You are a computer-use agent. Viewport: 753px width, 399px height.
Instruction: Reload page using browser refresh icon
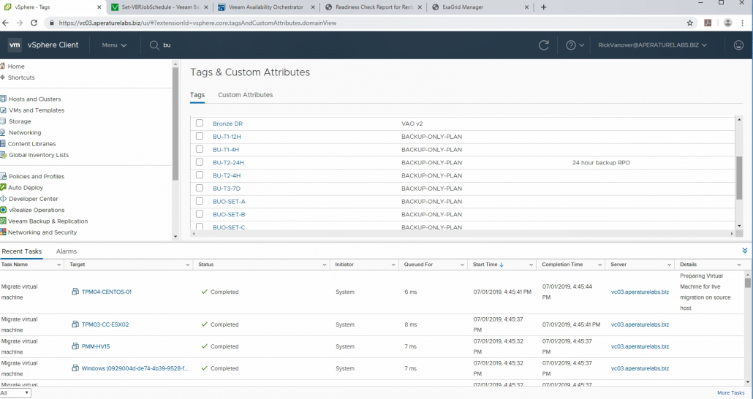pos(34,23)
